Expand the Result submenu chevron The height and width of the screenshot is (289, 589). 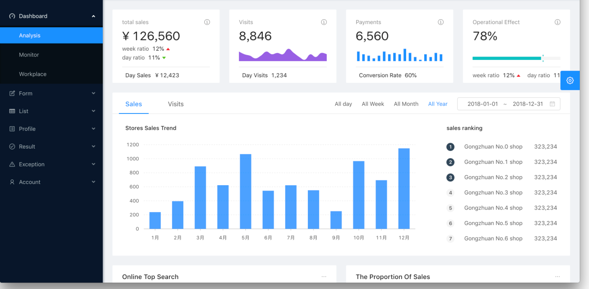[x=93, y=147]
